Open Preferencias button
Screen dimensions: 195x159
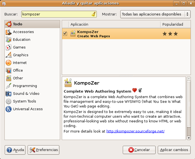44,150
